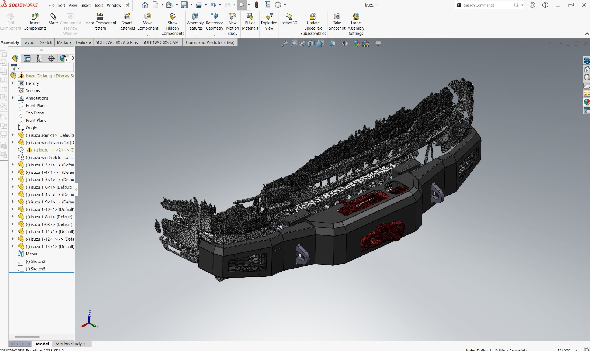Click the Exploded View tool

pyautogui.click(x=269, y=22)
